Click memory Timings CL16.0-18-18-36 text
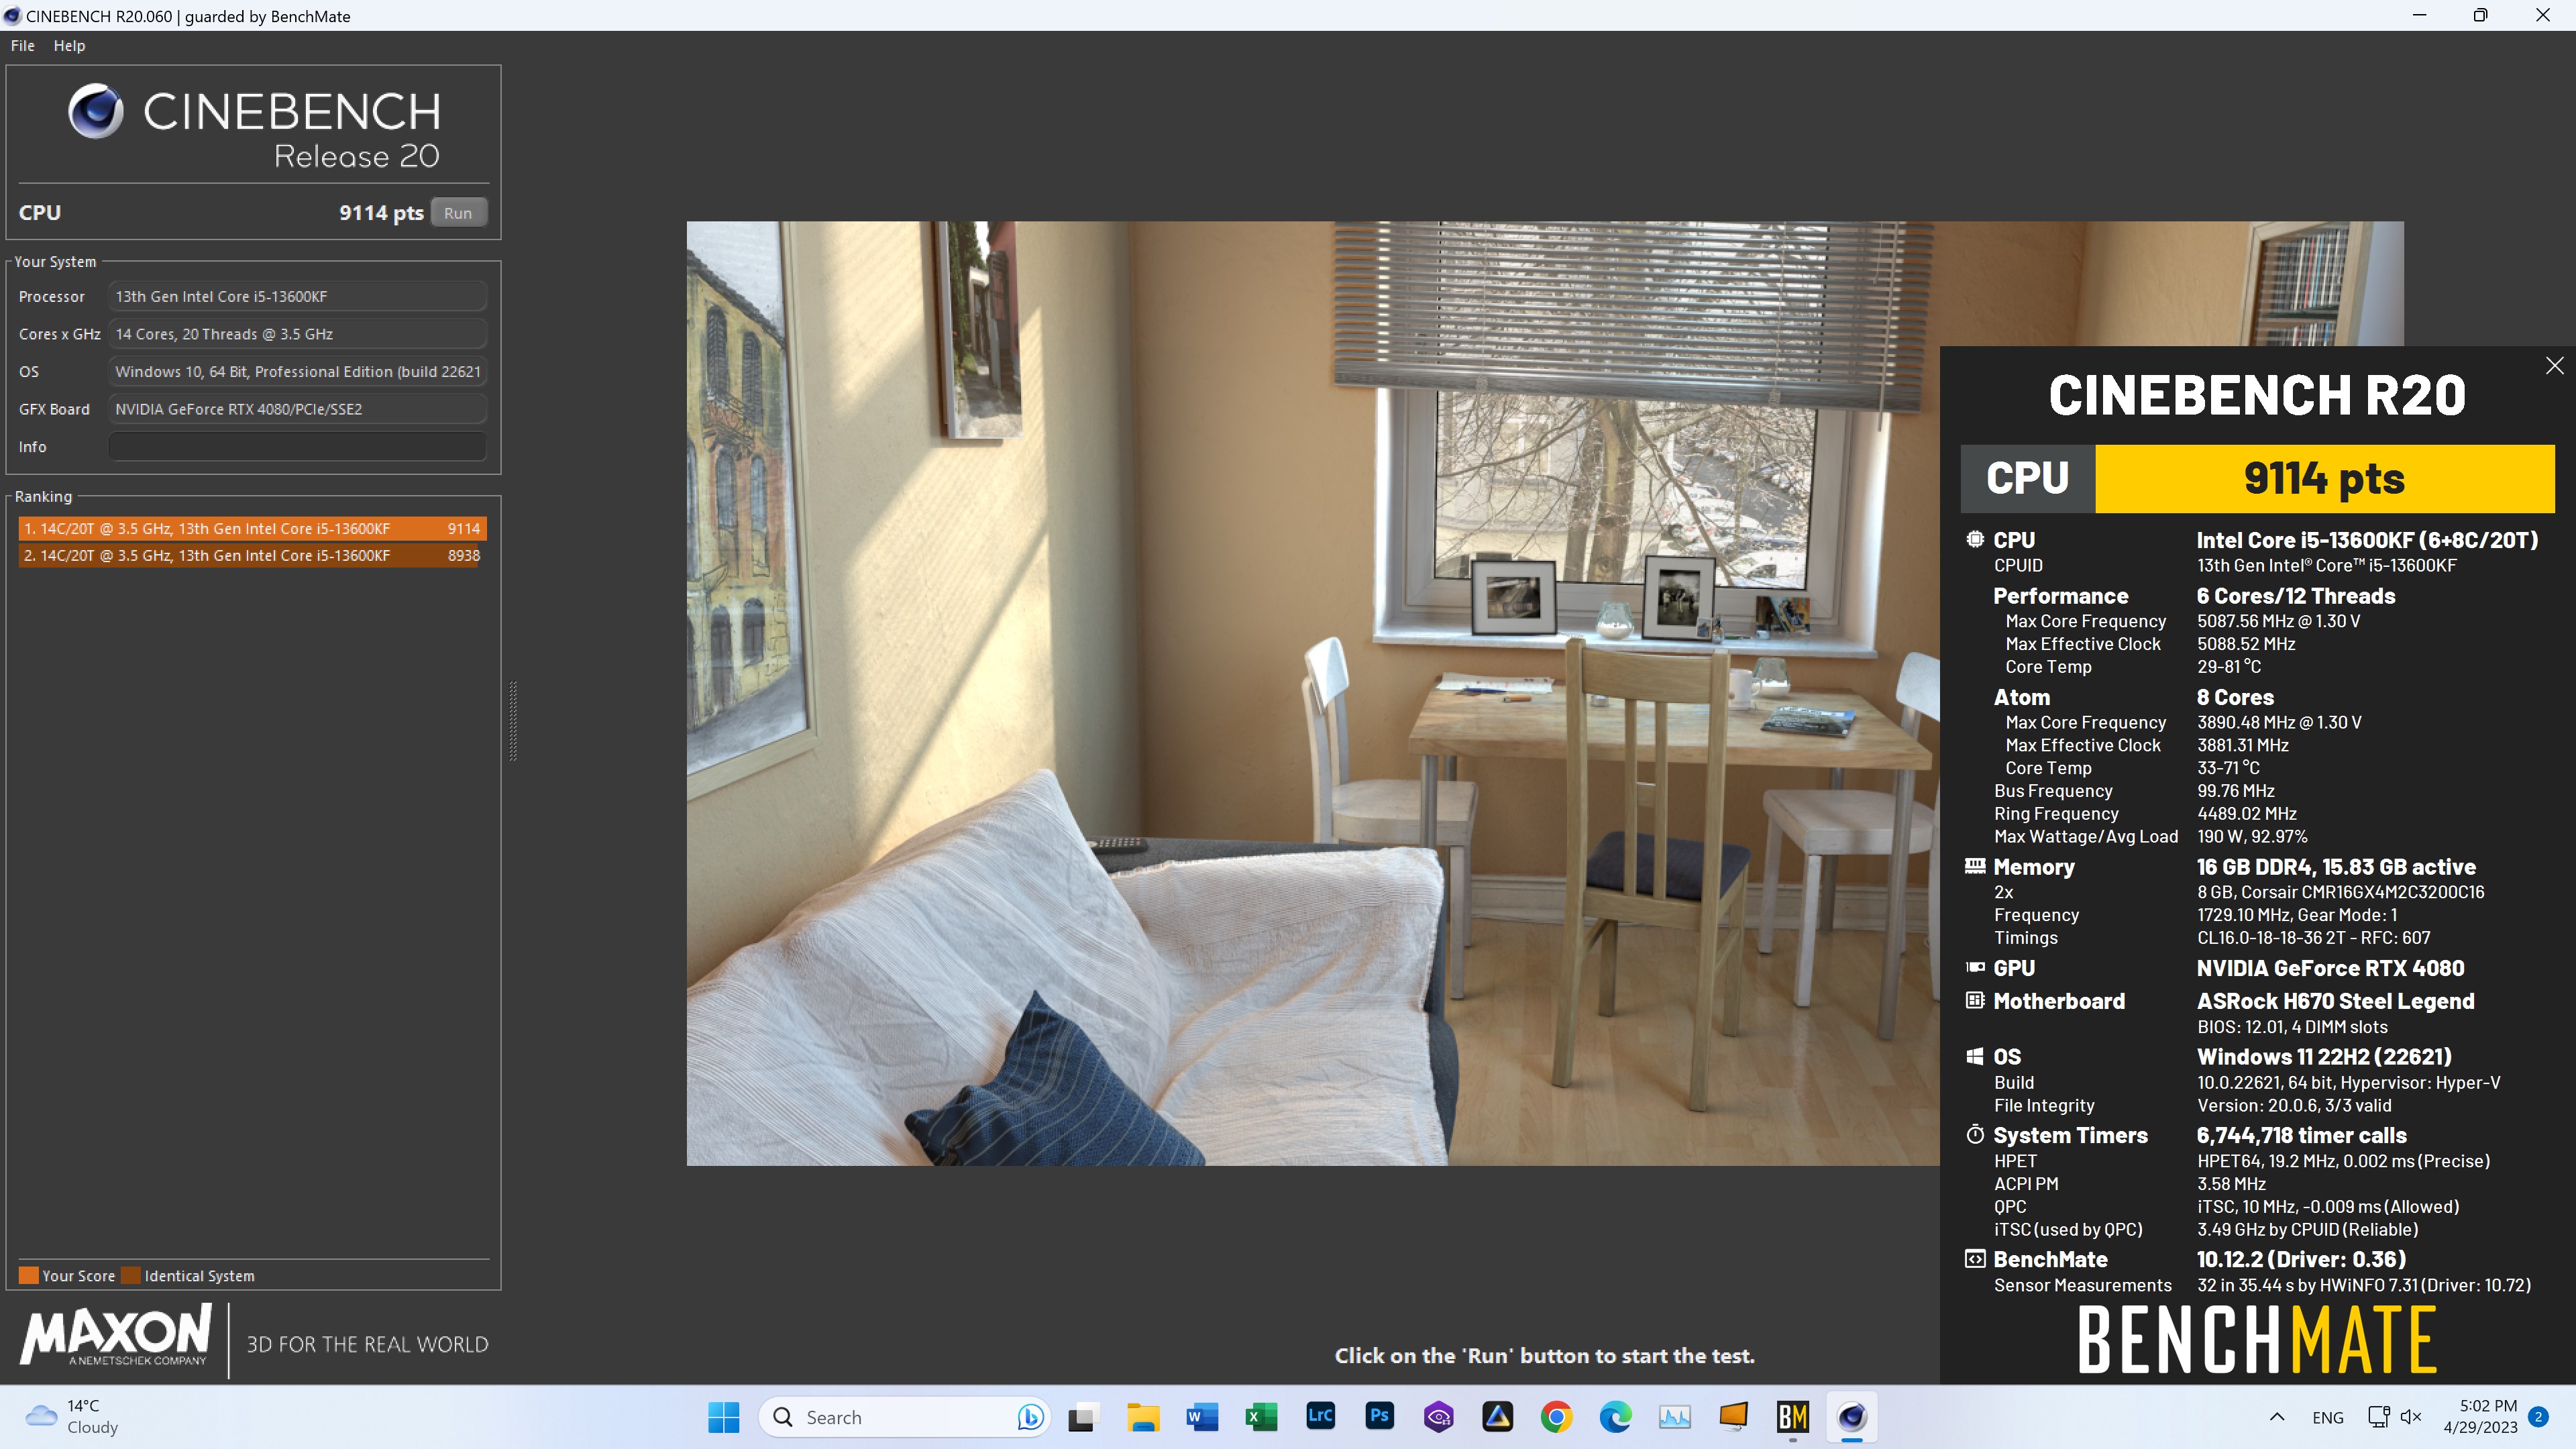 tap(2313, 937)
